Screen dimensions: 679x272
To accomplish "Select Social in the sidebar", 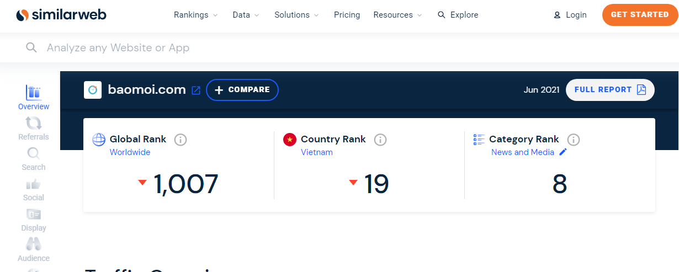I will (34, 189).
